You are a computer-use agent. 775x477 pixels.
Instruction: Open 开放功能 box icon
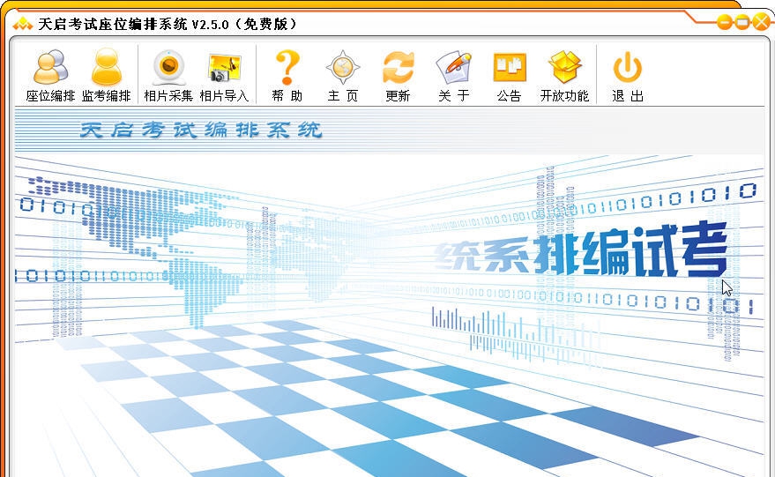(x=564, y=76)
